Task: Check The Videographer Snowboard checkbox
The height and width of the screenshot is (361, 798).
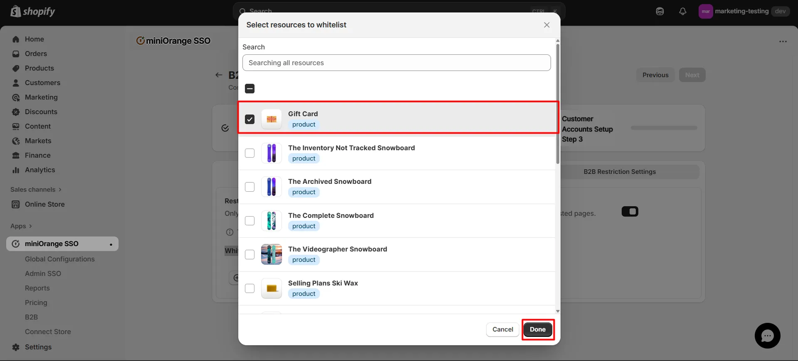Action: coord(250,254)
